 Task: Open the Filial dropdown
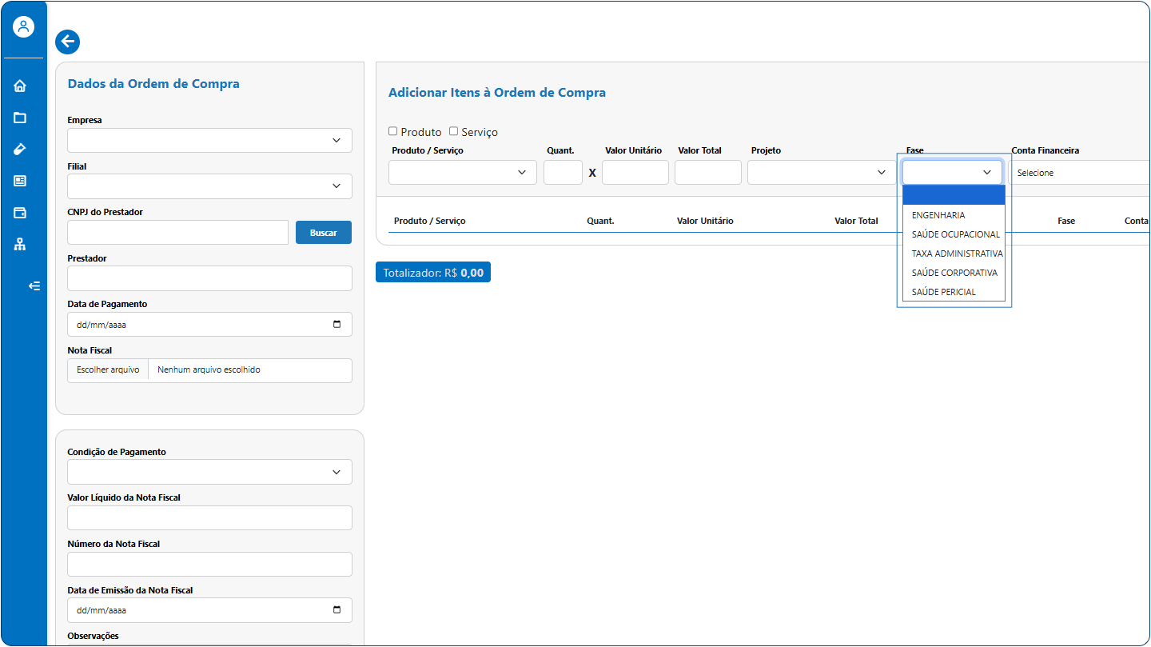[x=209, y=186]
